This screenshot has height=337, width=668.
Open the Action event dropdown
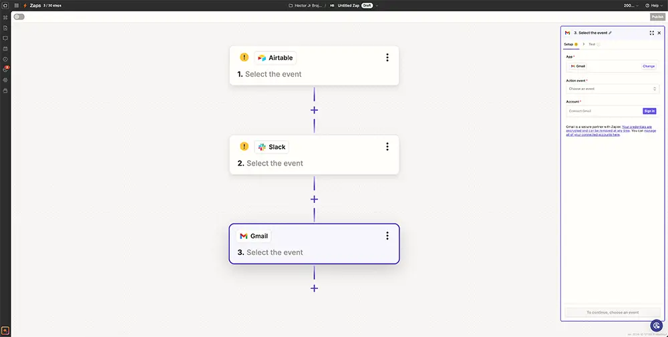613,89
